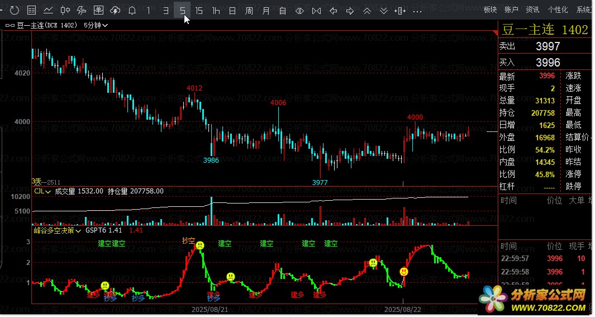Open the 资讯 menu
The image size is (595, 317).
coord(532,10)
